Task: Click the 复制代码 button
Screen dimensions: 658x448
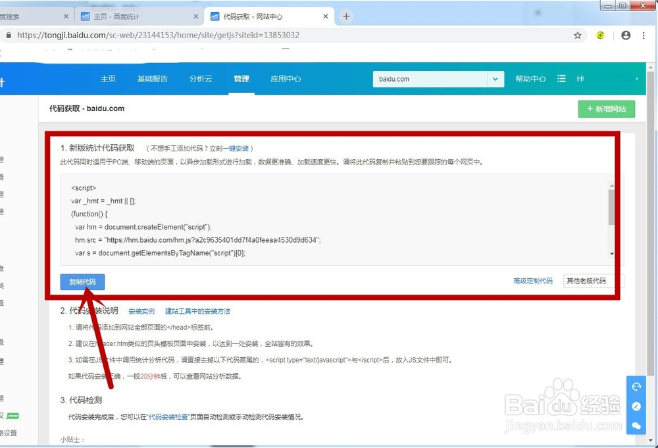Action: [x=82, y=282]
